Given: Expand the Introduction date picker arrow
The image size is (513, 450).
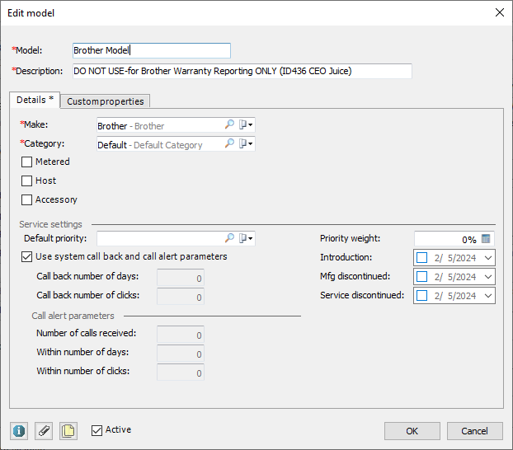Looking at the screenshot, I should tap(488, 258).
